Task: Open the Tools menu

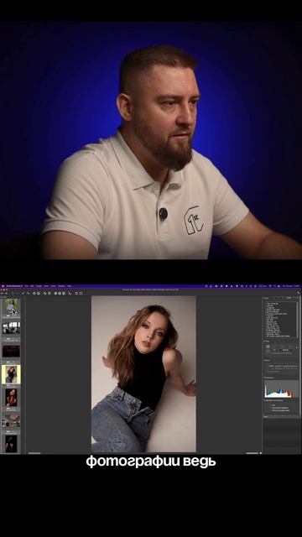Action: [53, 286]
